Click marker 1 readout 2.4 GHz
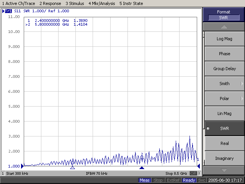Image resolution: width=245 pixels, height=184 pixels. (x=57, y=20)
